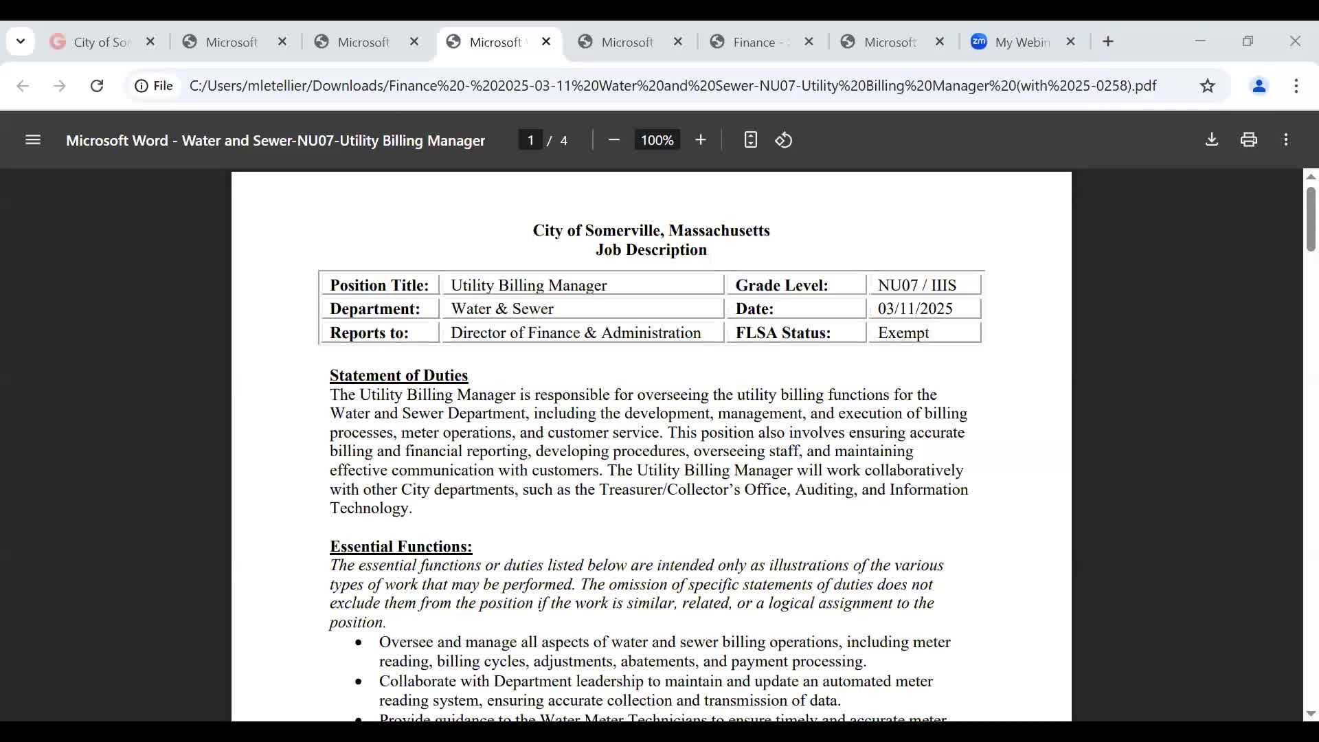This screenshot has width=1319, height=742.
Task: Toggle the PDF sidebar menu
Action: (x=33, y=140)
